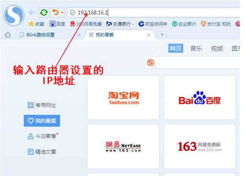This screenshot has height=176, width=245.
Task: Open the 农业银行 bookmark
Action: pos(184,24)
